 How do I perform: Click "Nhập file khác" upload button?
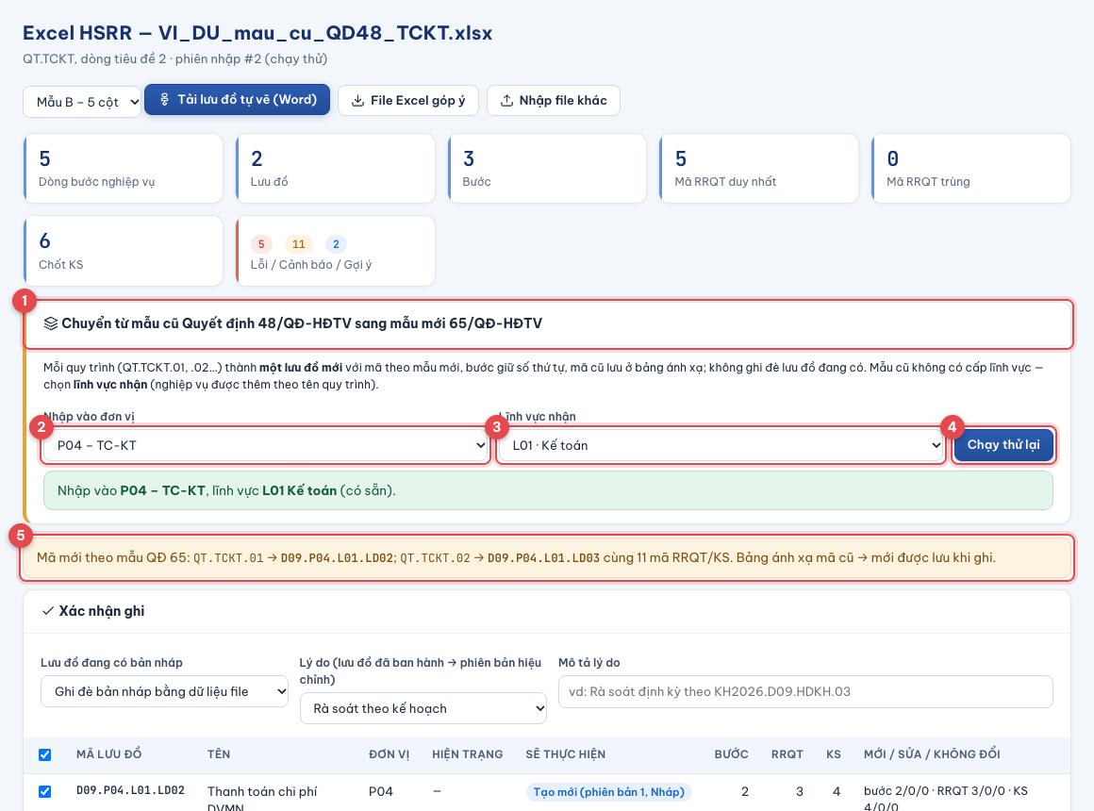point(554,101)
